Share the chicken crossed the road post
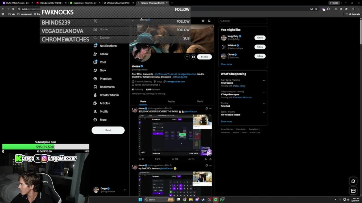The image size is (362, 203). 210,159
